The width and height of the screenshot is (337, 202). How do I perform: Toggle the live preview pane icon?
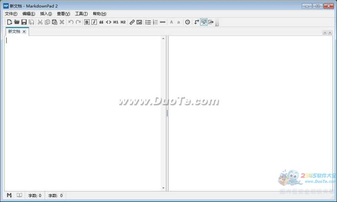pos(204,22)
